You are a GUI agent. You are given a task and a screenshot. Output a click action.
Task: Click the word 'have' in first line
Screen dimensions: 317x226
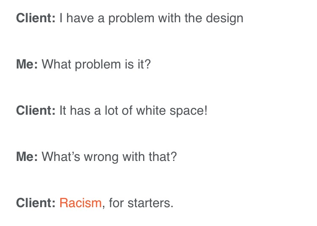click(80, 18)
